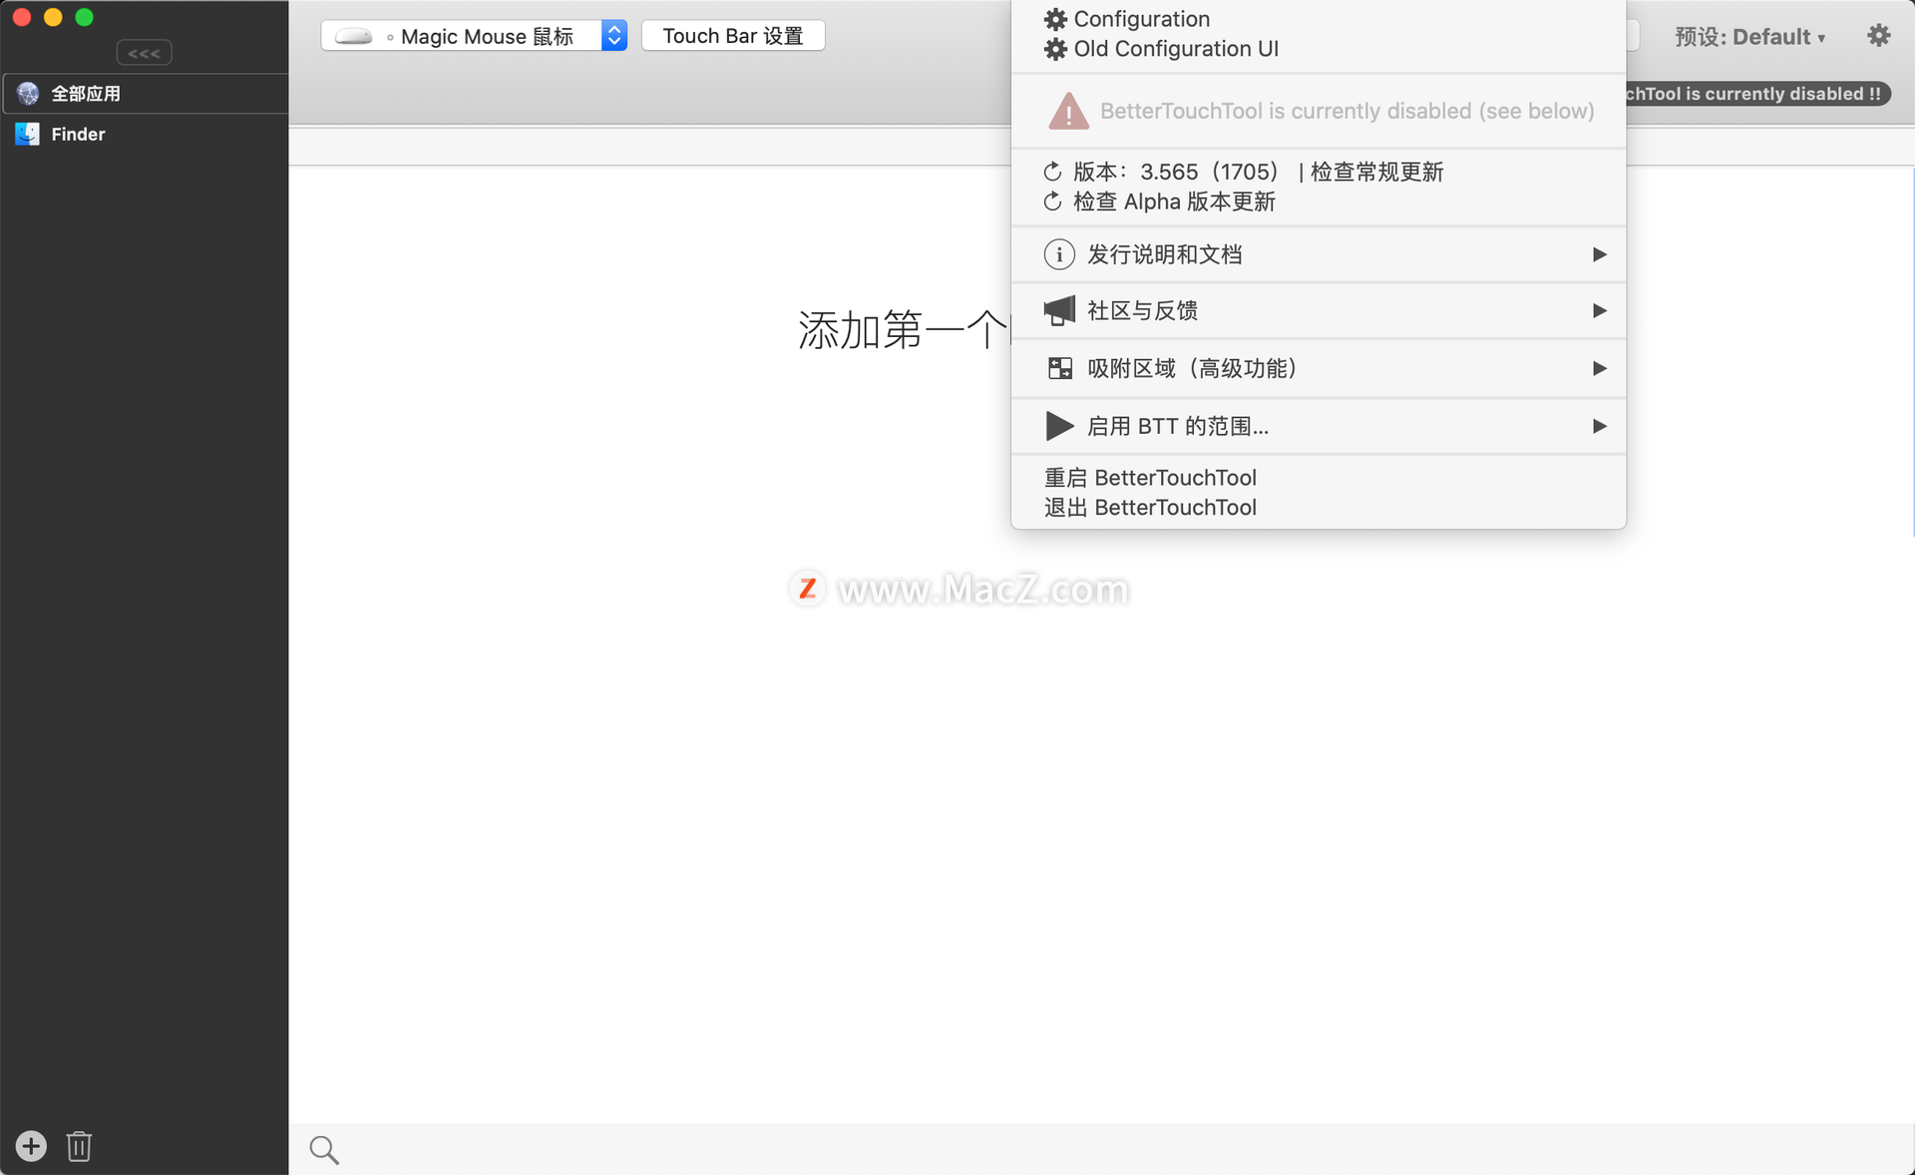This screenshot has height=1175, width=1915.
Task: Toggle 全部应用 in sidebar
Action: point(144,93)
